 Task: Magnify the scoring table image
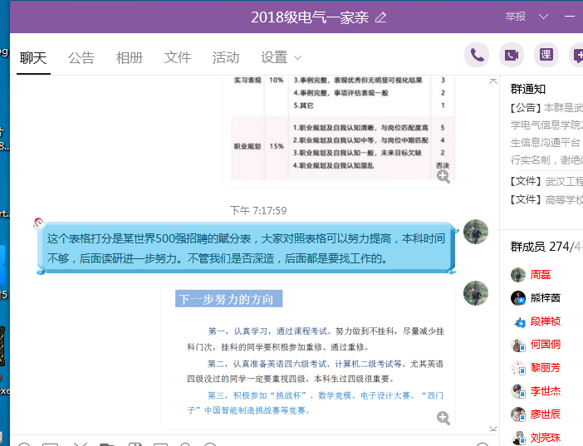tap(443, 175)
